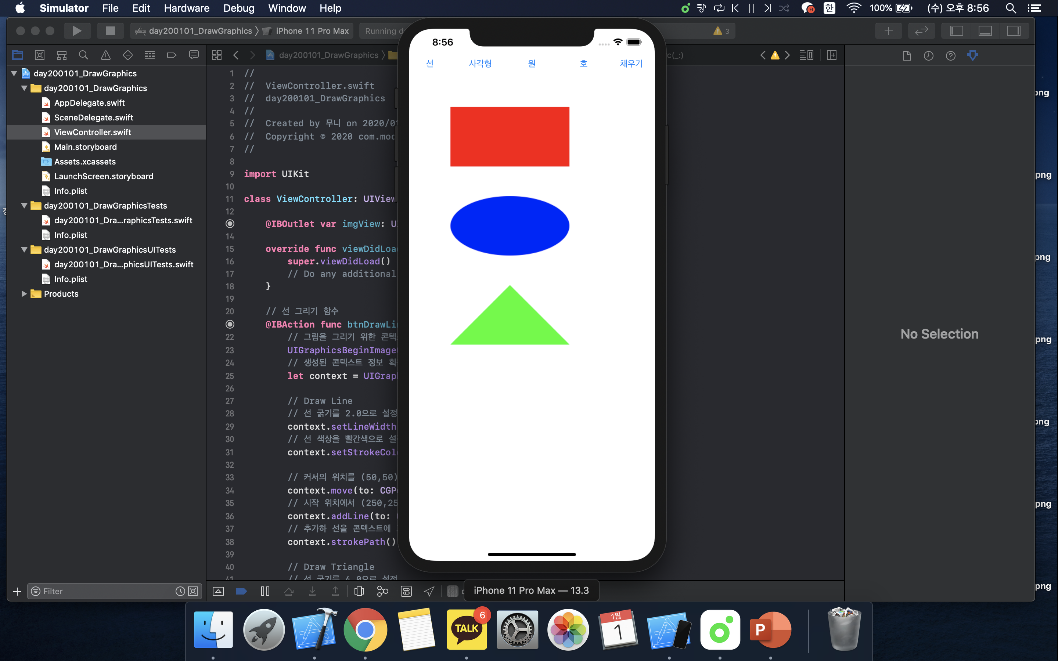Open the Hardware menu
This screenshot has width=1058, height=661.
(186, 8)
